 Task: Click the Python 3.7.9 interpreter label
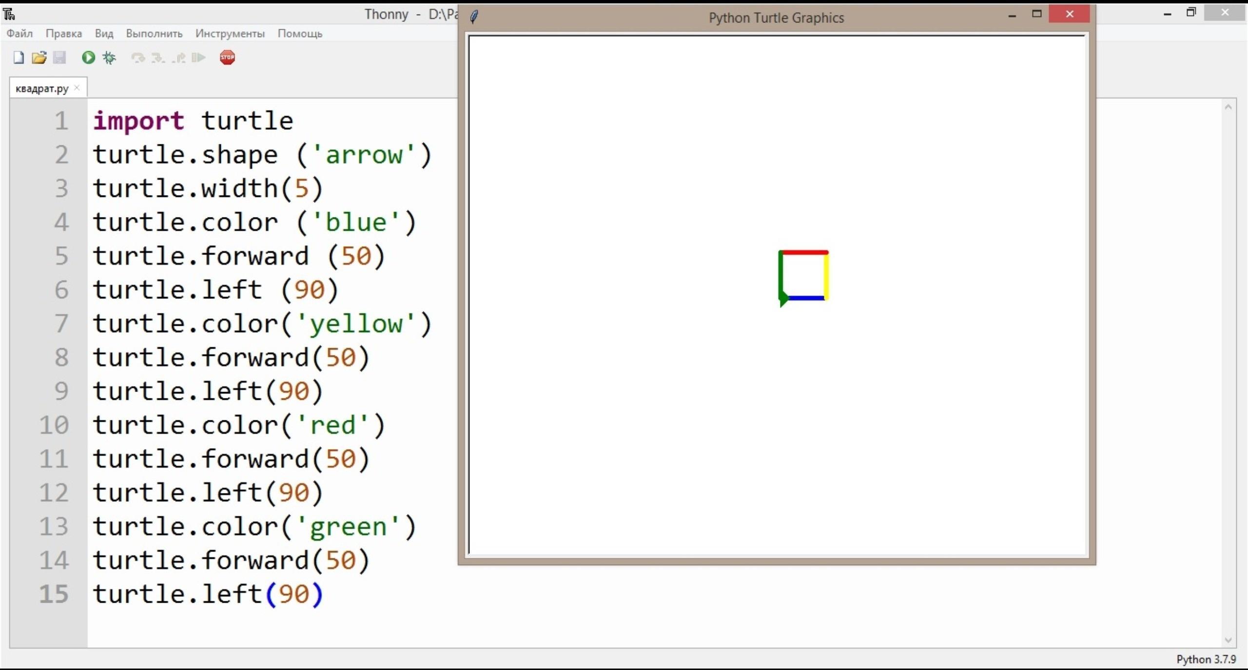pos(1206,659)
